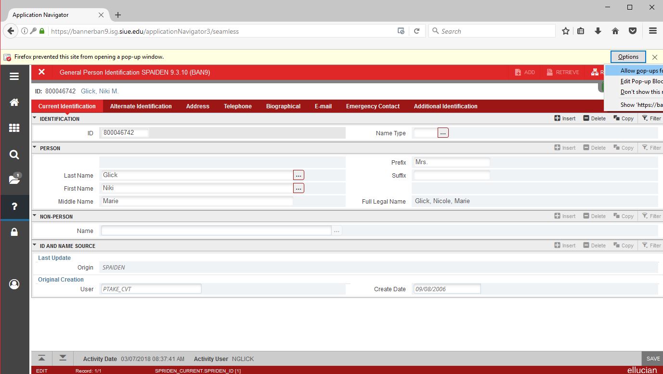Click the sidebar sign out lock icon

point(14,232)
